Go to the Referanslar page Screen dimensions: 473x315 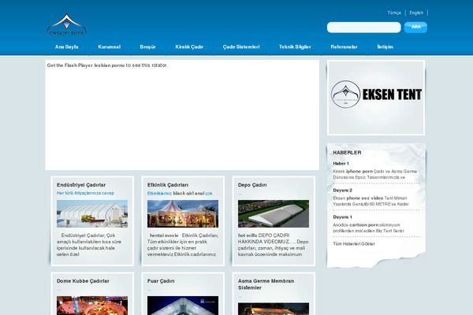coord(344,47)
